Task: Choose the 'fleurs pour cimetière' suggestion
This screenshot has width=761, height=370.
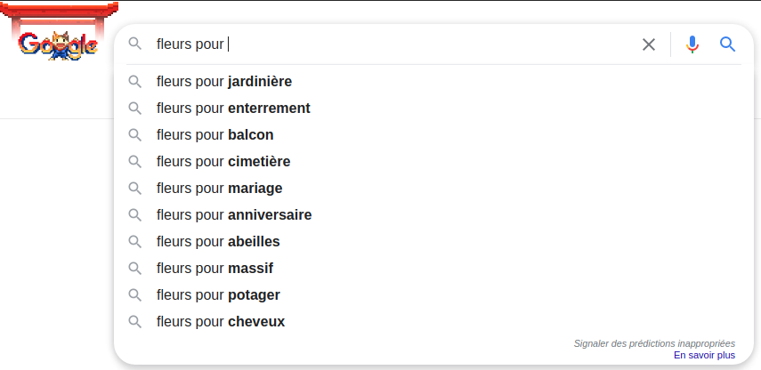Action: pyautogui.click(x=433, y=162)
